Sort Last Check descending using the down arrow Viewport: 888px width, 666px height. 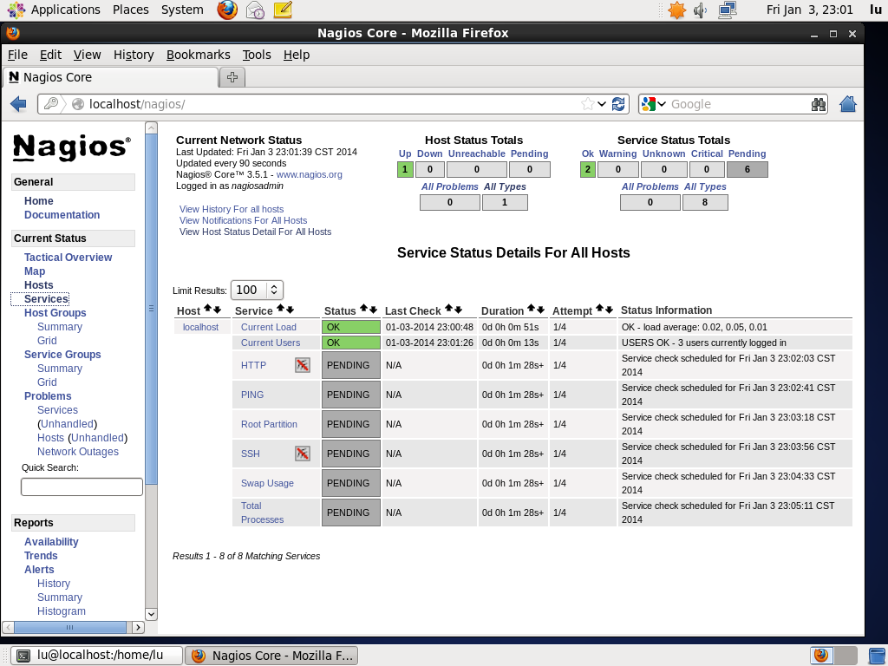tap(459, 310)
